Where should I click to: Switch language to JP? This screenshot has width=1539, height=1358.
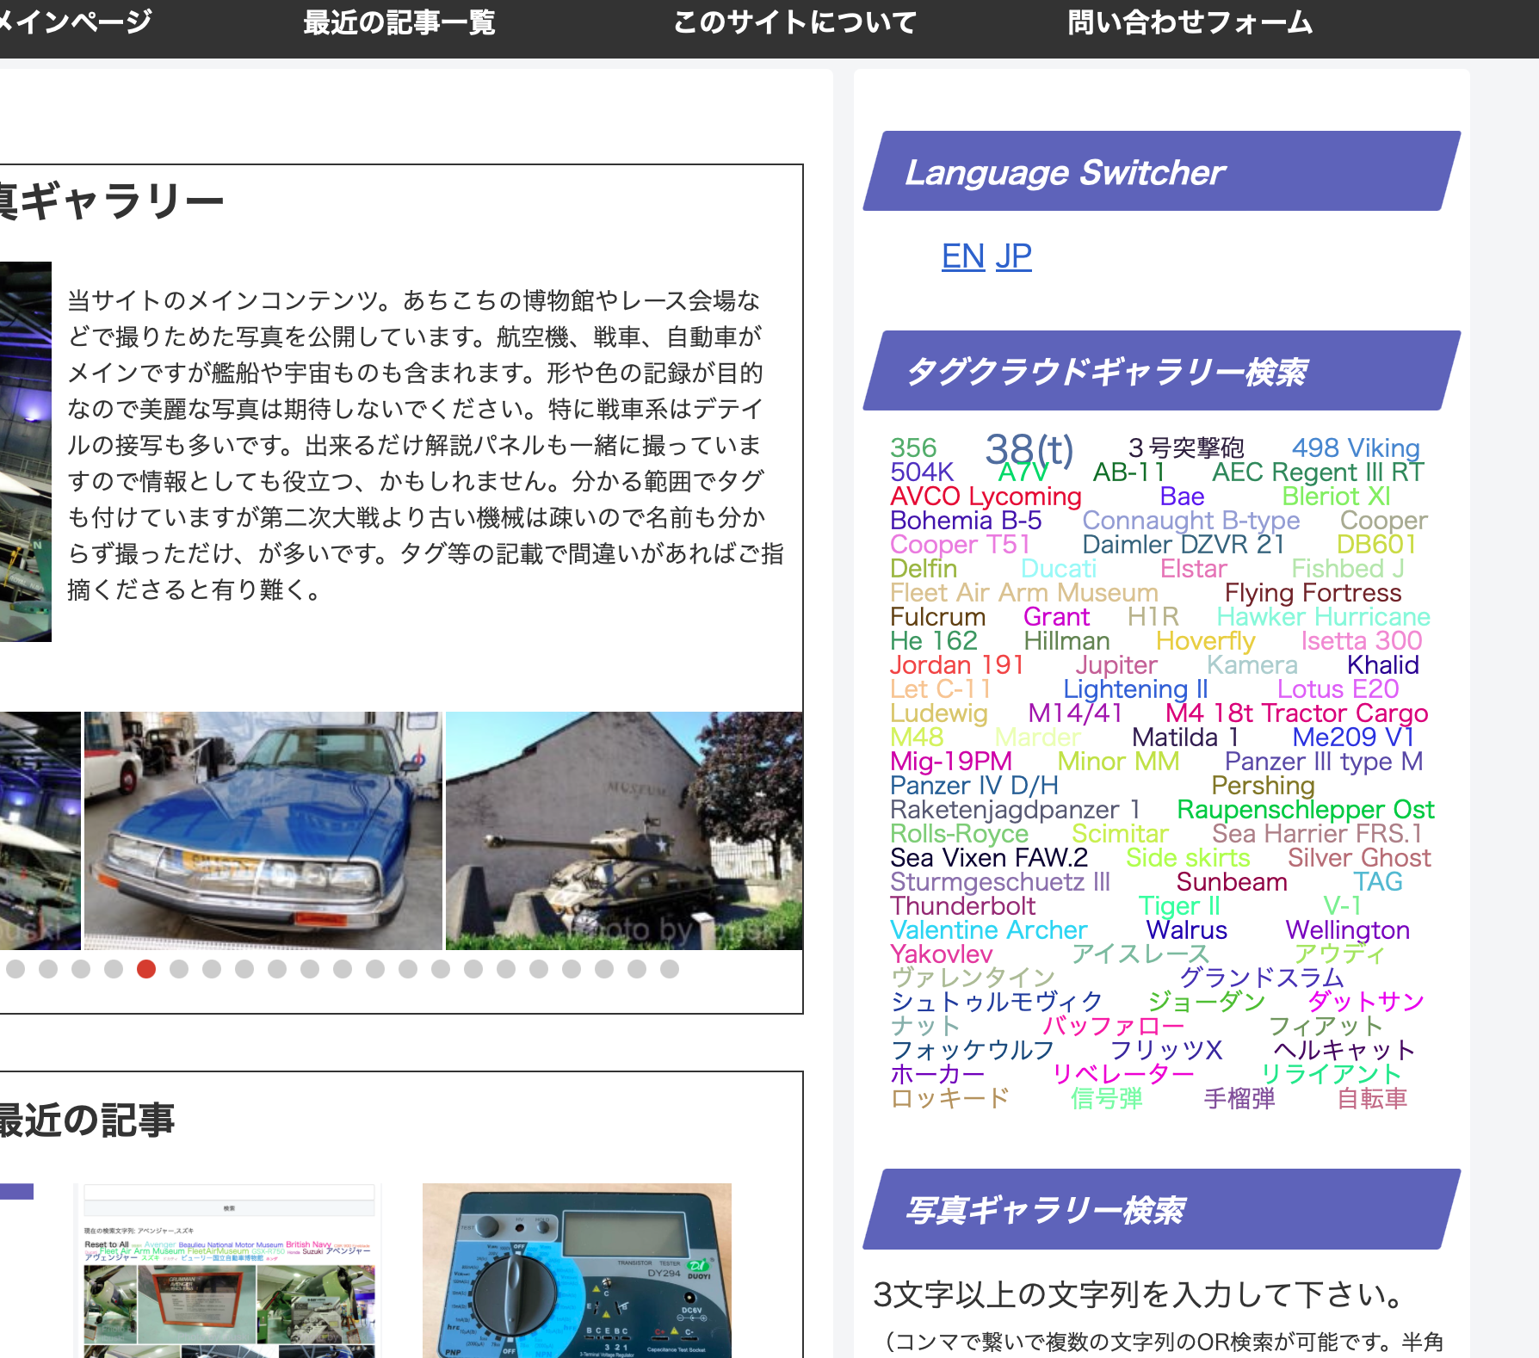point(1013,256)
